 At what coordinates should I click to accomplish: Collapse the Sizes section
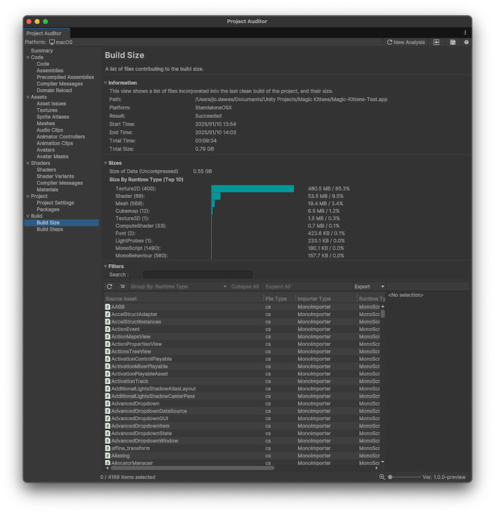105,163
